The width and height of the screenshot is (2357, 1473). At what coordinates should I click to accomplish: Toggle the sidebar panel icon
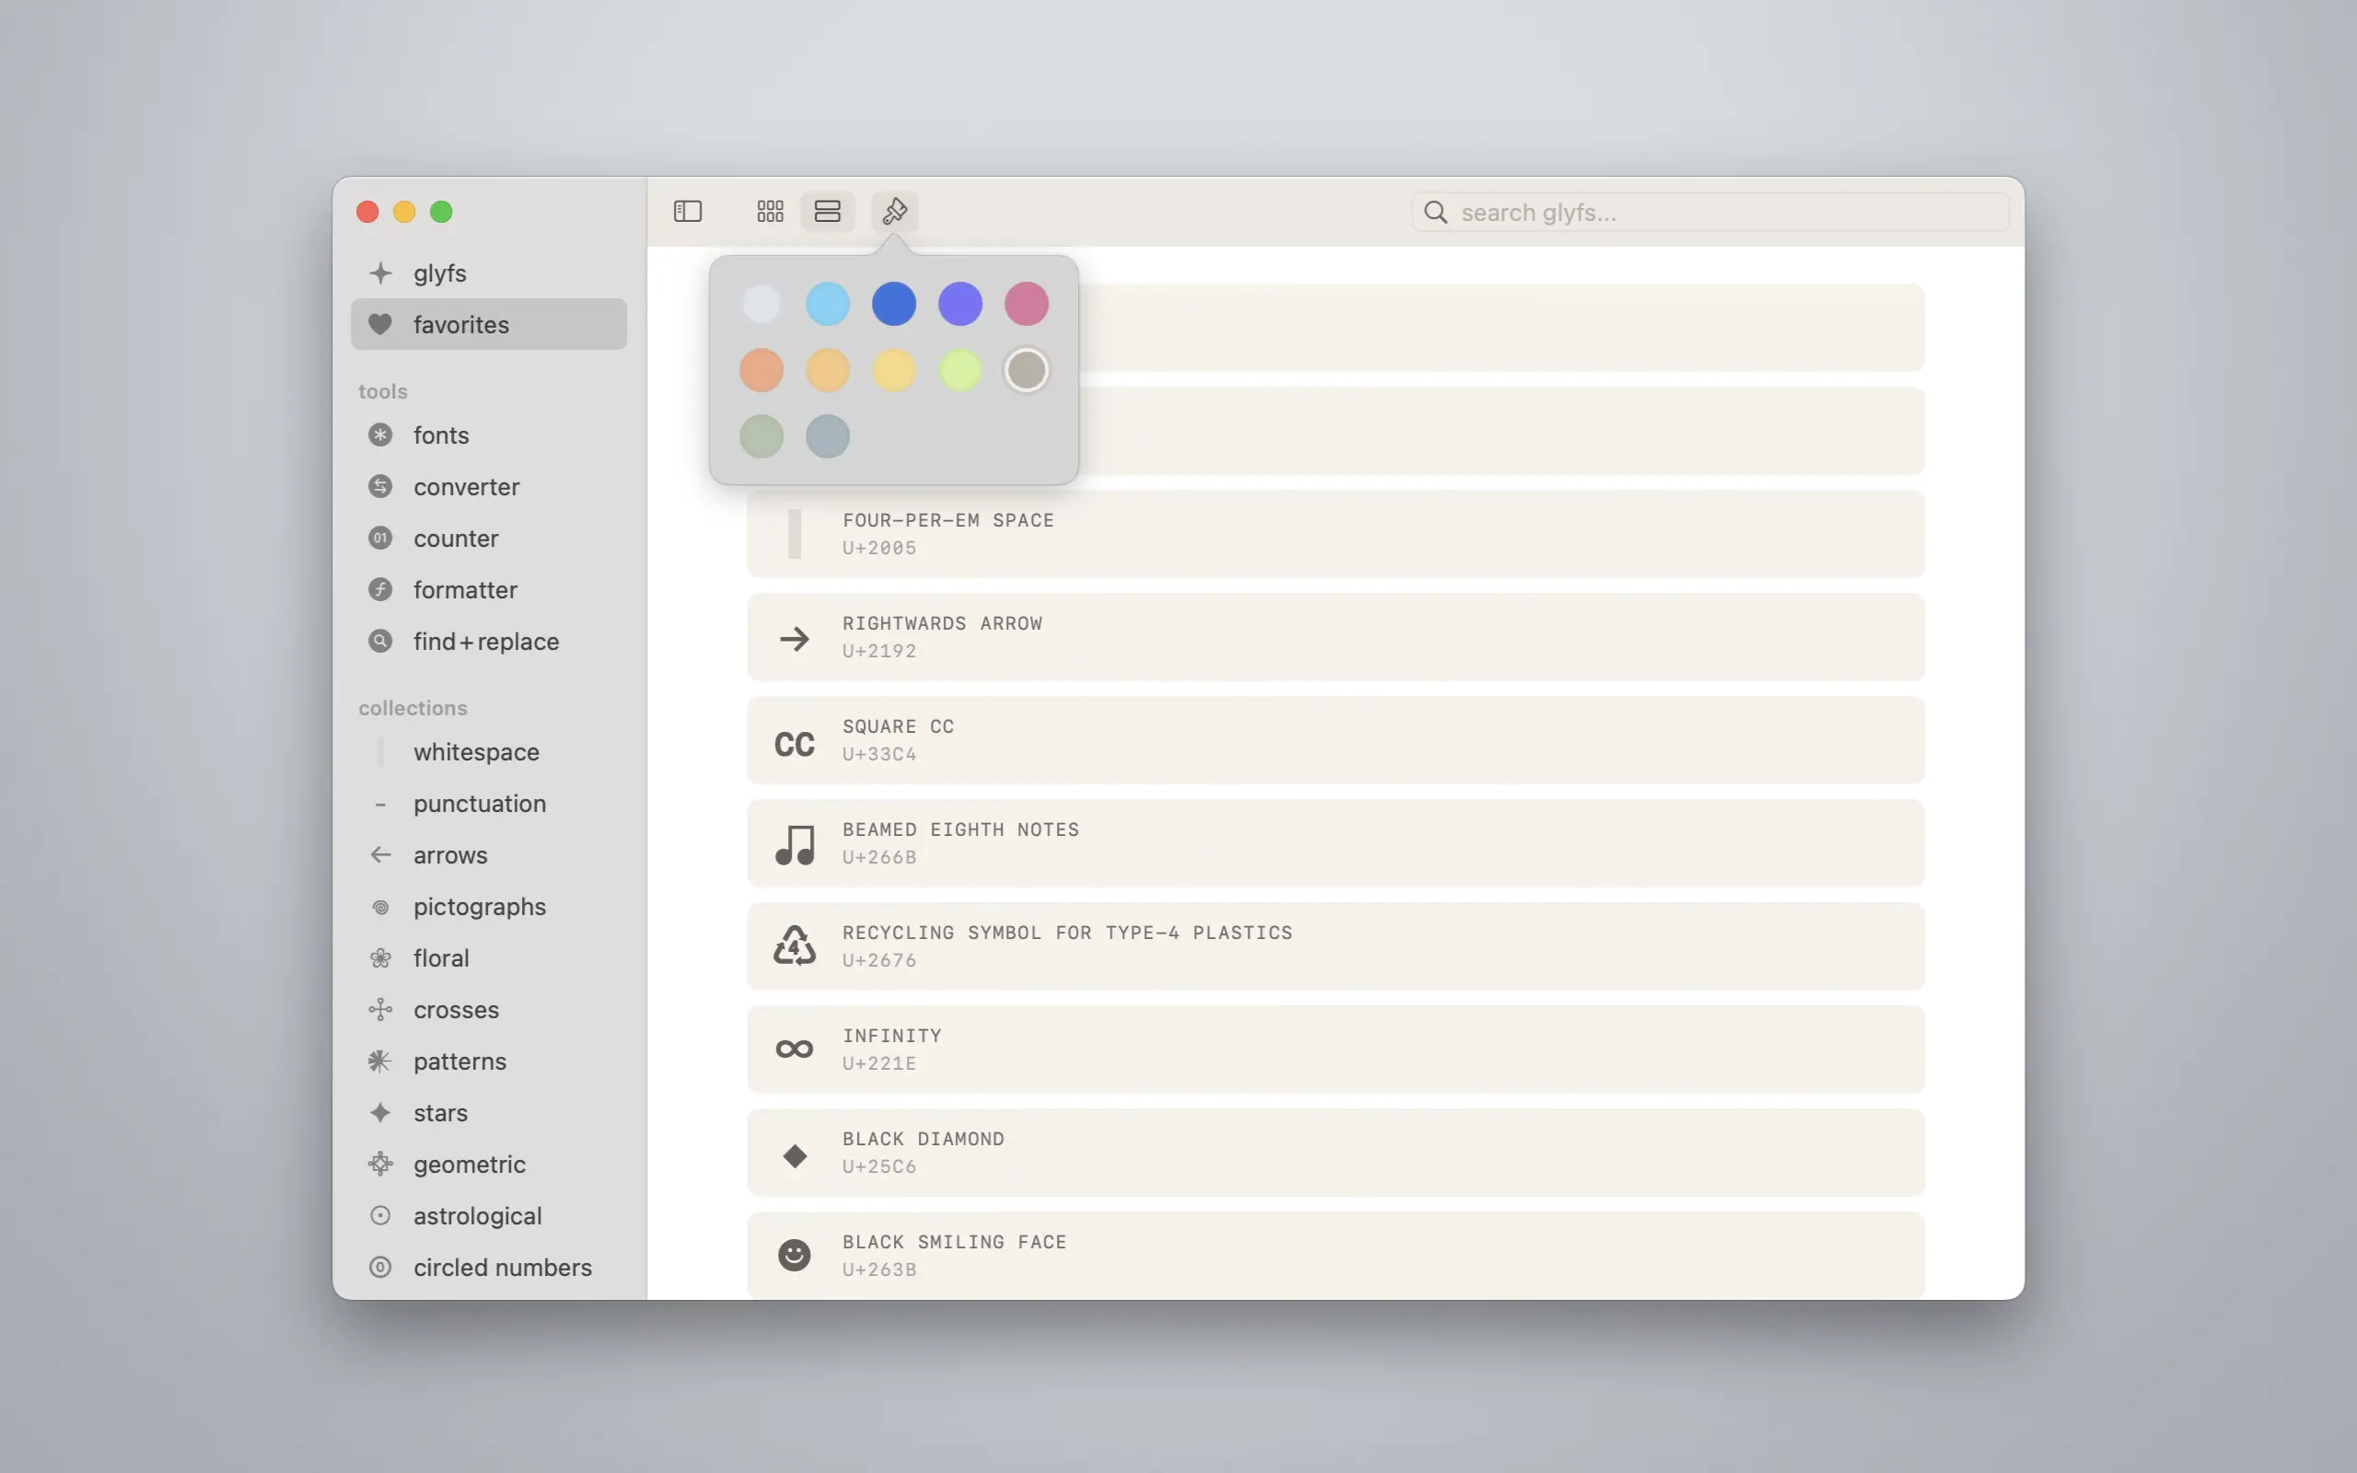click(x=688, y=212)
